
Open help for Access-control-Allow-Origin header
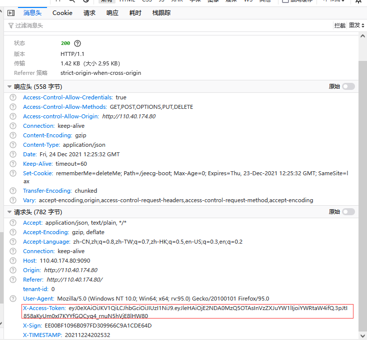13,116
